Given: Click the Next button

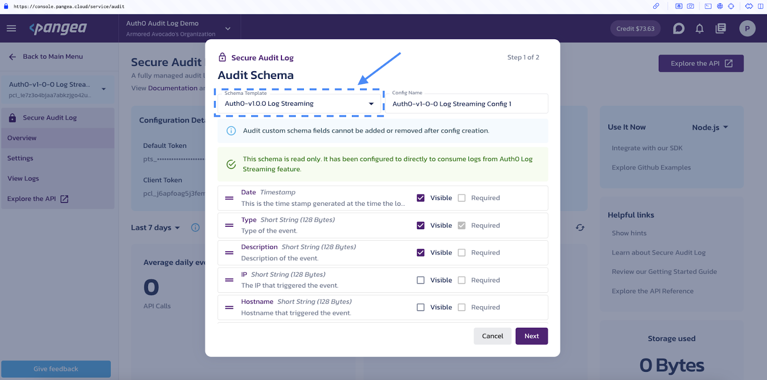Looking at the screenshot, I should coord(532,336).
